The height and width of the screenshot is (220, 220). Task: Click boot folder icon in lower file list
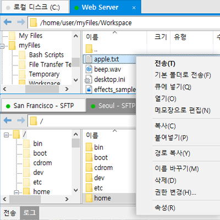pyautogui.click(x=89, y=157)
